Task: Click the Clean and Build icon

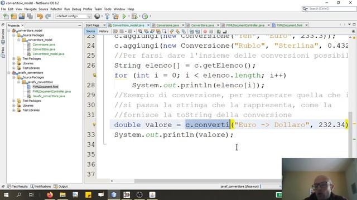Action: point(115,16)
